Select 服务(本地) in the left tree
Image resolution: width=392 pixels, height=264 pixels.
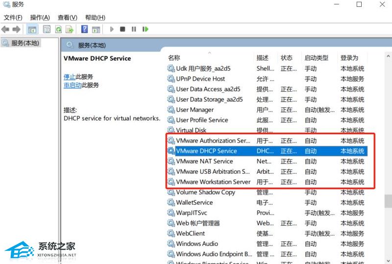coord(25,43)
